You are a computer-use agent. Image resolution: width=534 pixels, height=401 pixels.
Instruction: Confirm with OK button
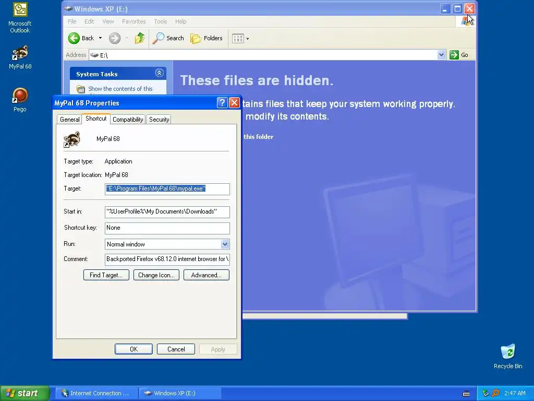[133, 349]
